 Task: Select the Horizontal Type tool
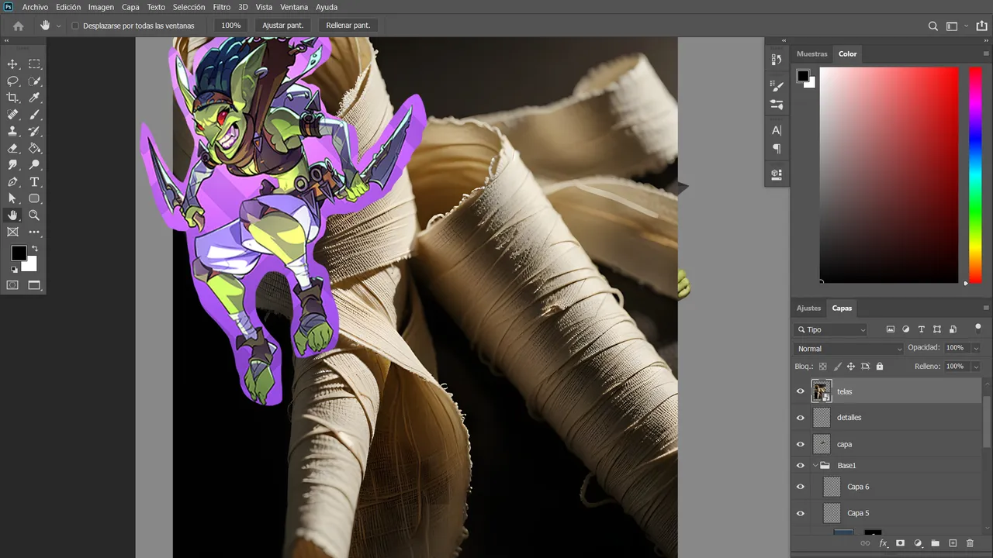coord(34,182)
